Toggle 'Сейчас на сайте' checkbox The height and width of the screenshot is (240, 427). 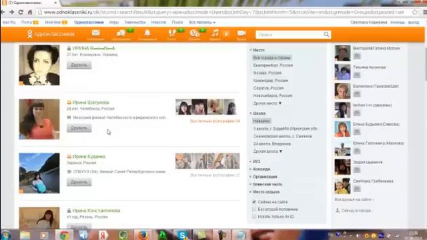pos(254,202)
